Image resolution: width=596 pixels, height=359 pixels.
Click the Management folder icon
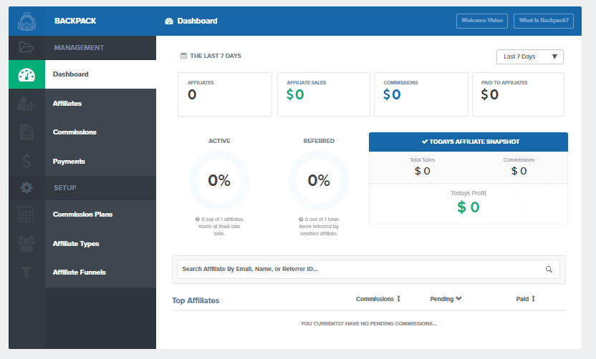27,47
